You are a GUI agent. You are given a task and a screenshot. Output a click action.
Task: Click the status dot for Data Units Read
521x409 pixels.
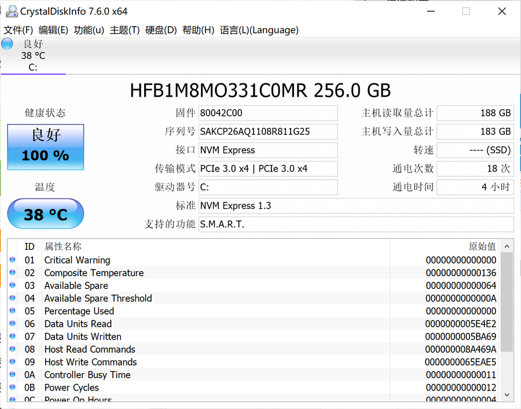(13, 323)
